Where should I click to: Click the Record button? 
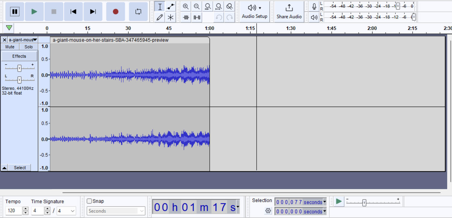pyautogui.click(x=115, y=12)
